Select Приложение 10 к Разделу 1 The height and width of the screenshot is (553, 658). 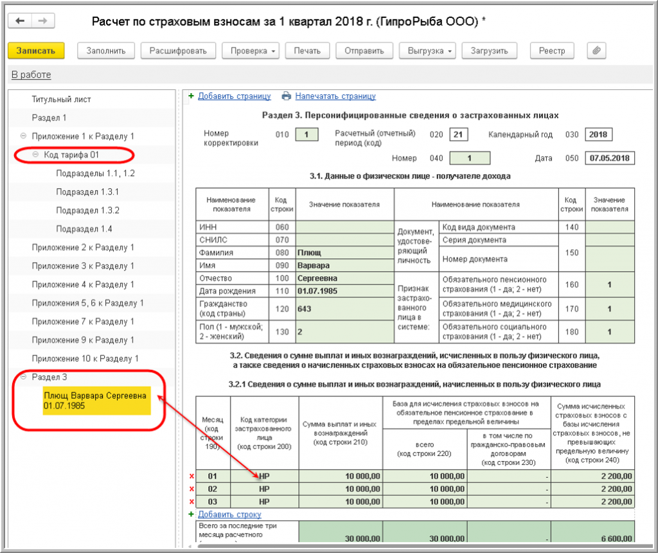pyautogui.click(x=85, y=359)
